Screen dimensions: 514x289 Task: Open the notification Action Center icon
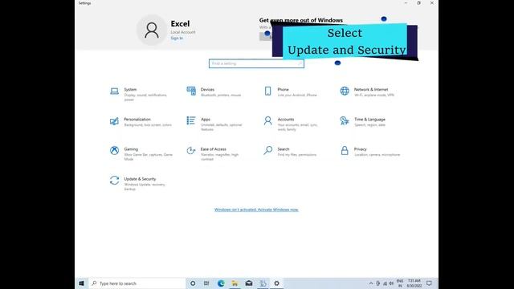click(x=429, y=283)
